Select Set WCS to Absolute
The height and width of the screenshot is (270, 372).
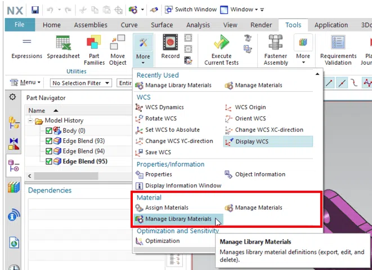[x=168, y=130]
